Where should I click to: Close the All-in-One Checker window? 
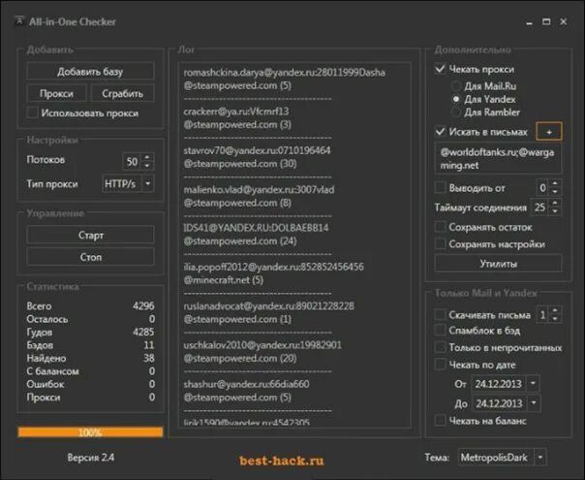coord(564,21)
